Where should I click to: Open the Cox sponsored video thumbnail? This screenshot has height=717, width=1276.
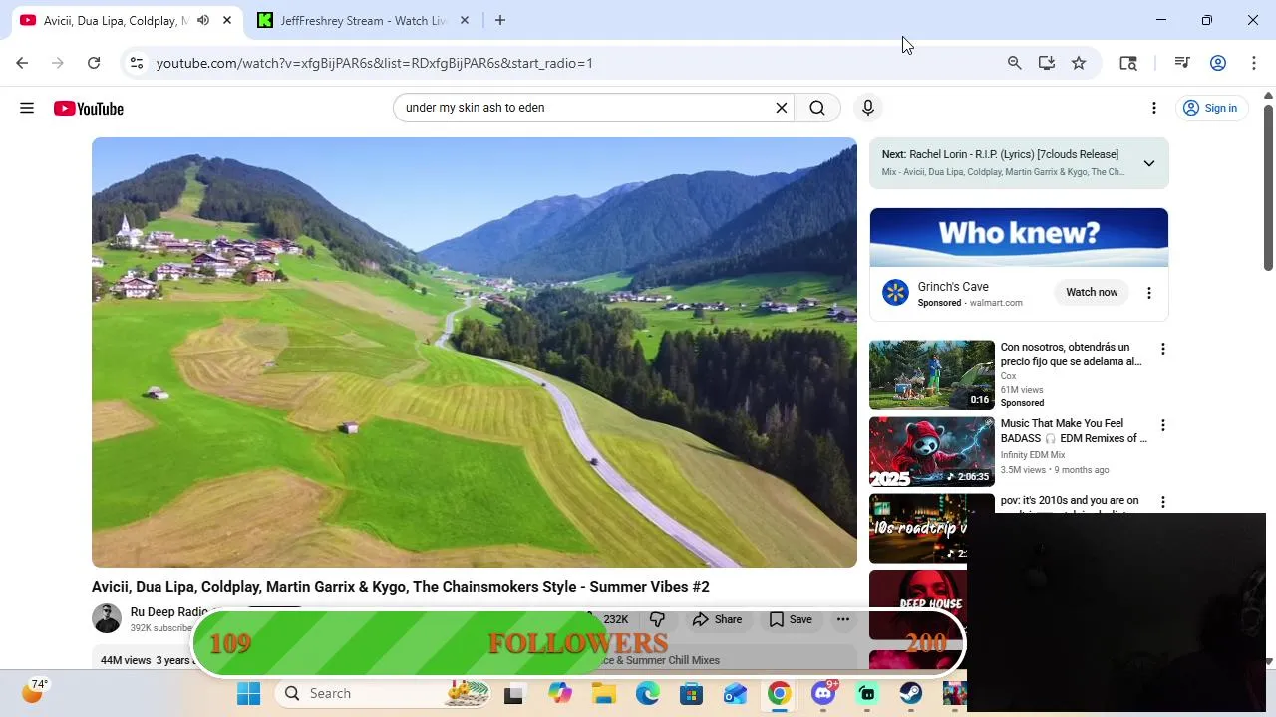click(932, 375)
